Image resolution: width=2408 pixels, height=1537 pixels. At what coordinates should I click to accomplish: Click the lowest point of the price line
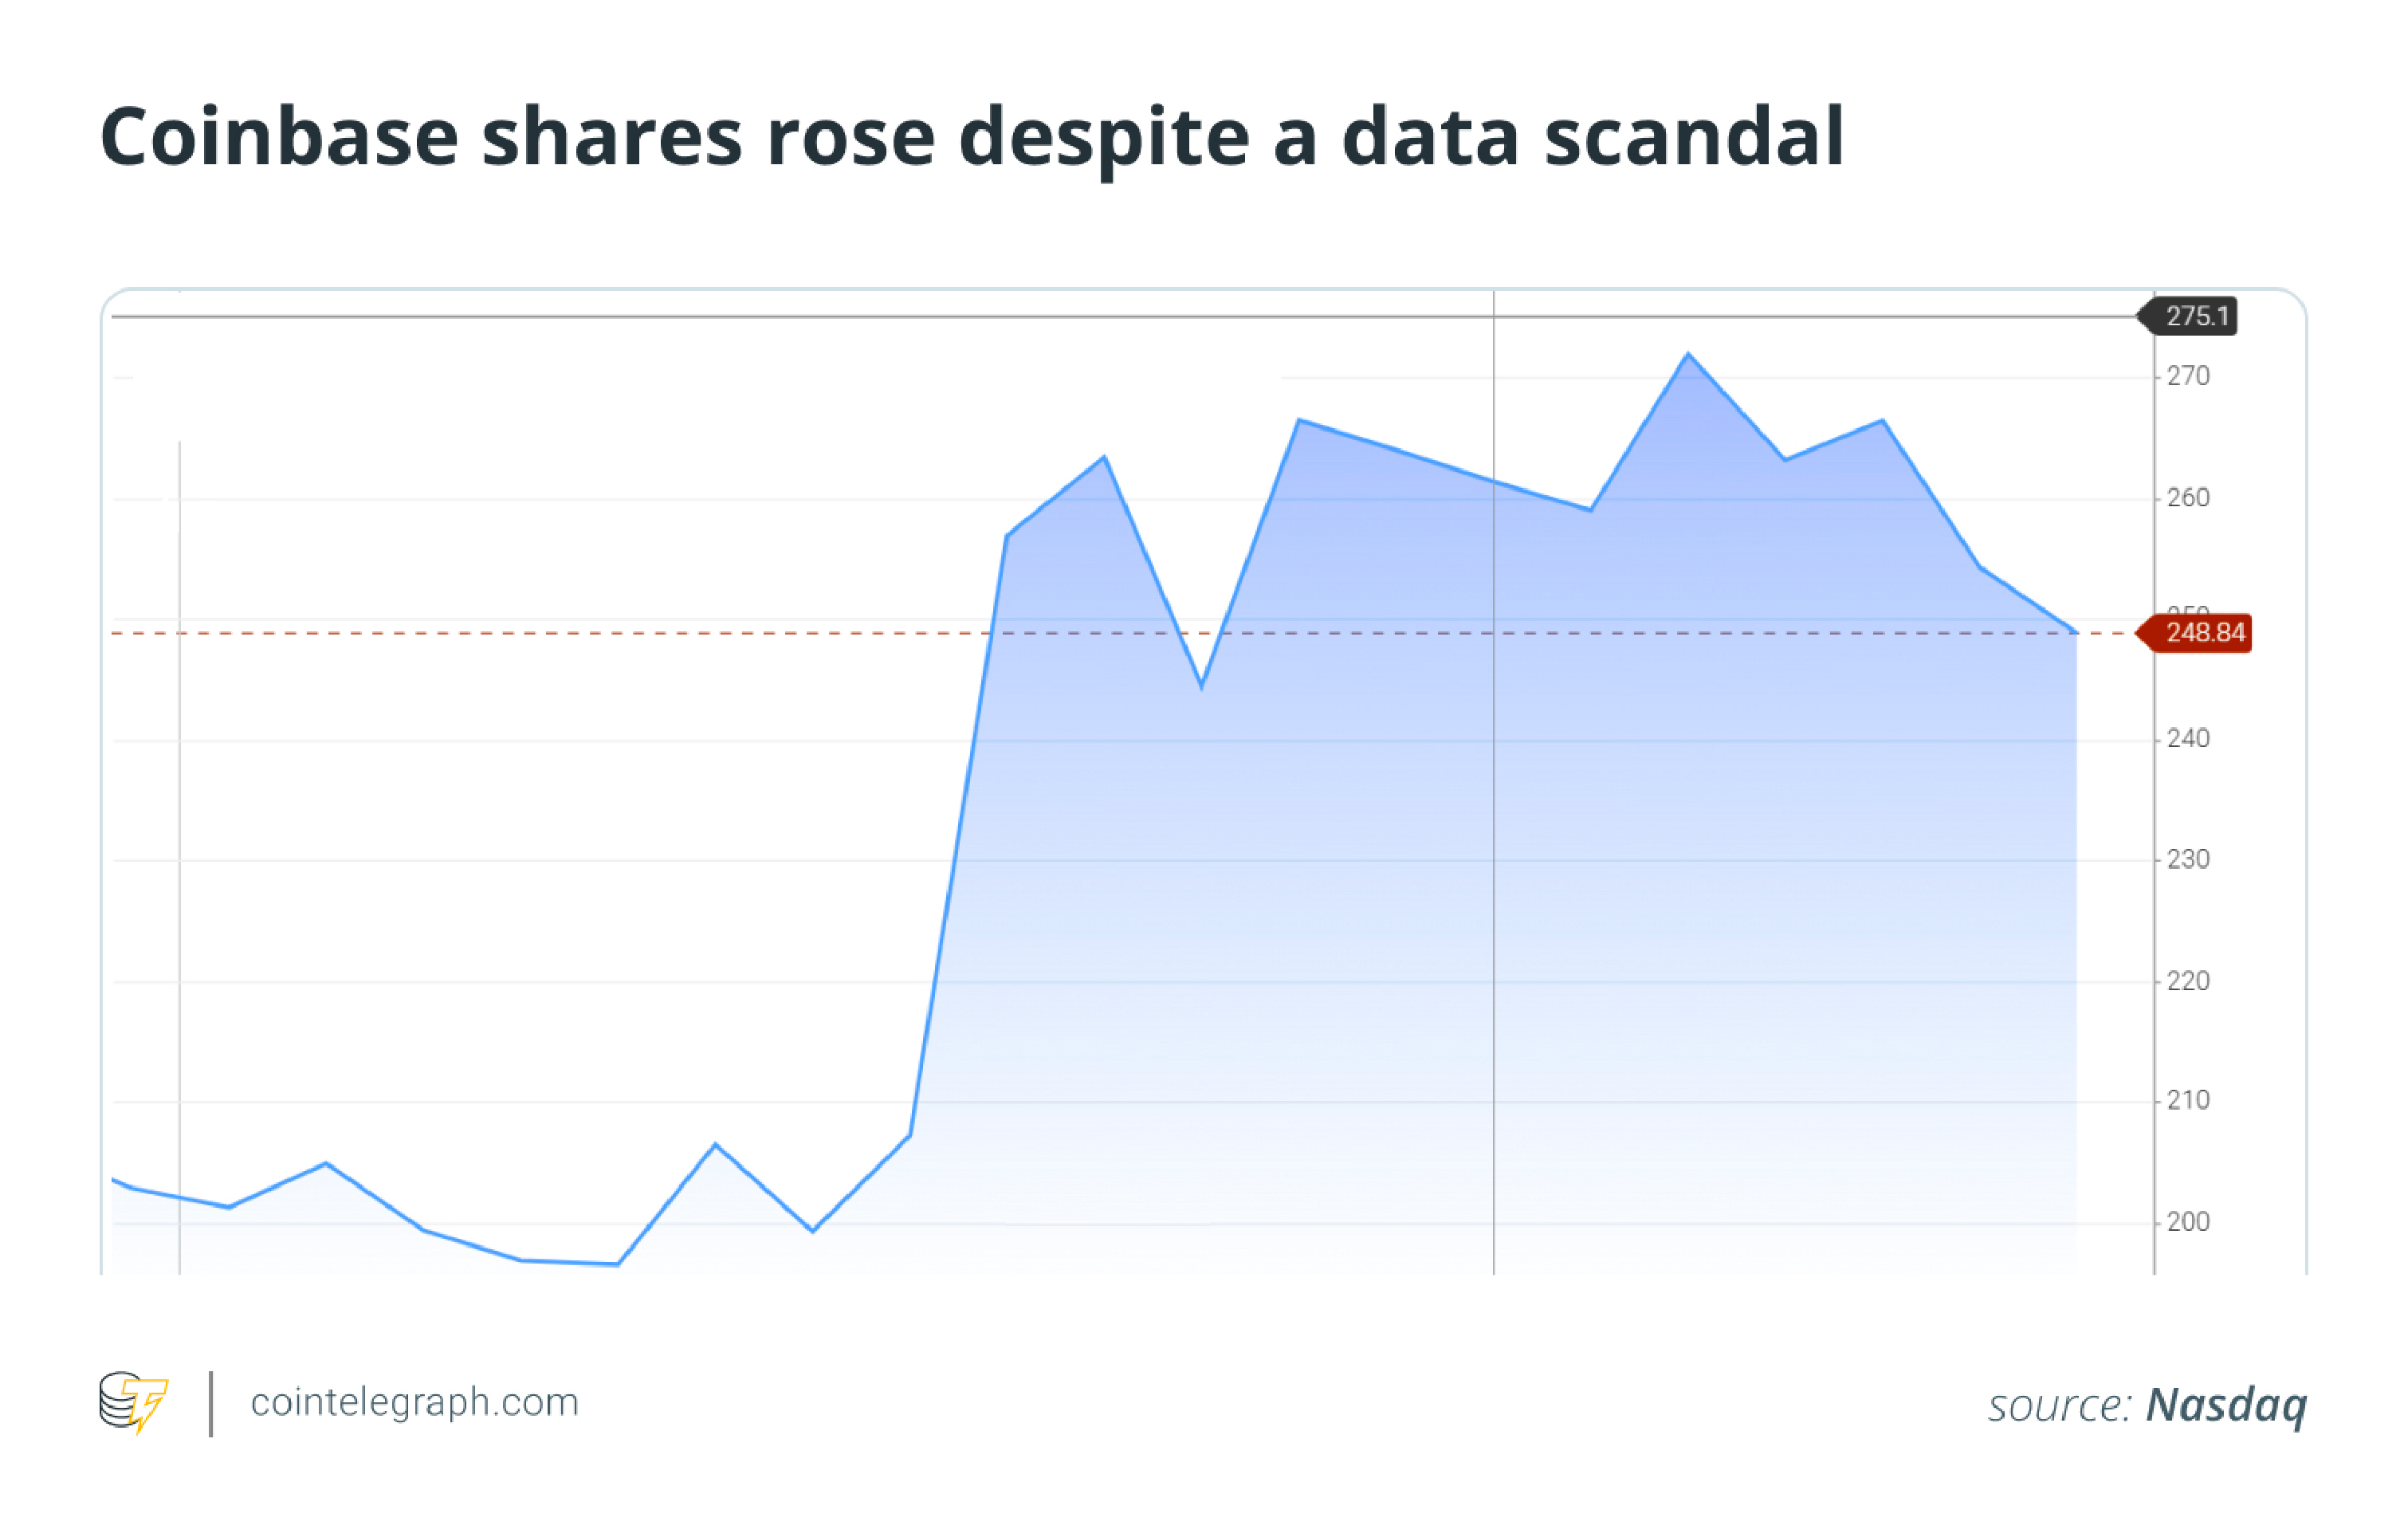click(x=617, y=1264)
